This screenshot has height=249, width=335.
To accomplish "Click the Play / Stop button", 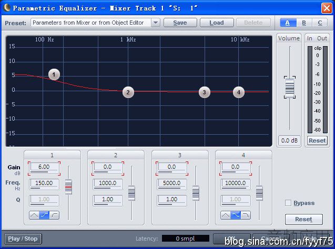I will coord(23,239).
